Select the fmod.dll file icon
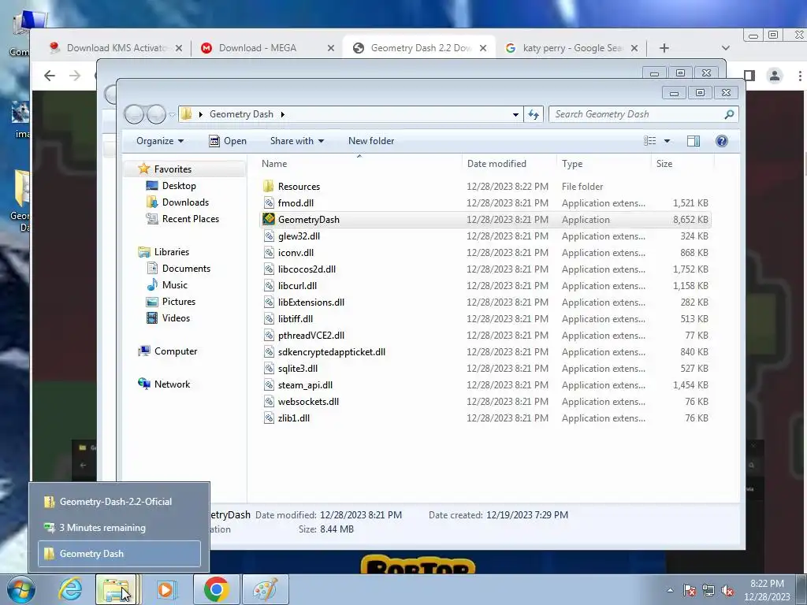 point(269,203)
